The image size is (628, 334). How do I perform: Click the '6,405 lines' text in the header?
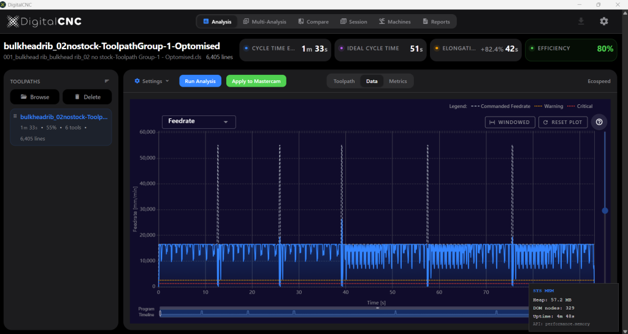point(220,57)
